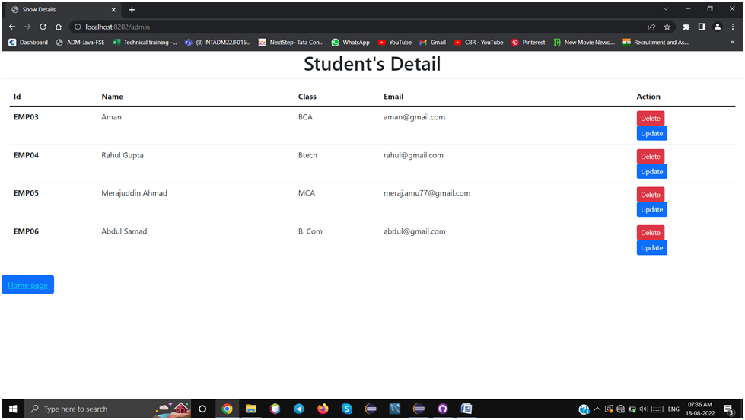Open the Gmail bookmark

pos(433,43)
